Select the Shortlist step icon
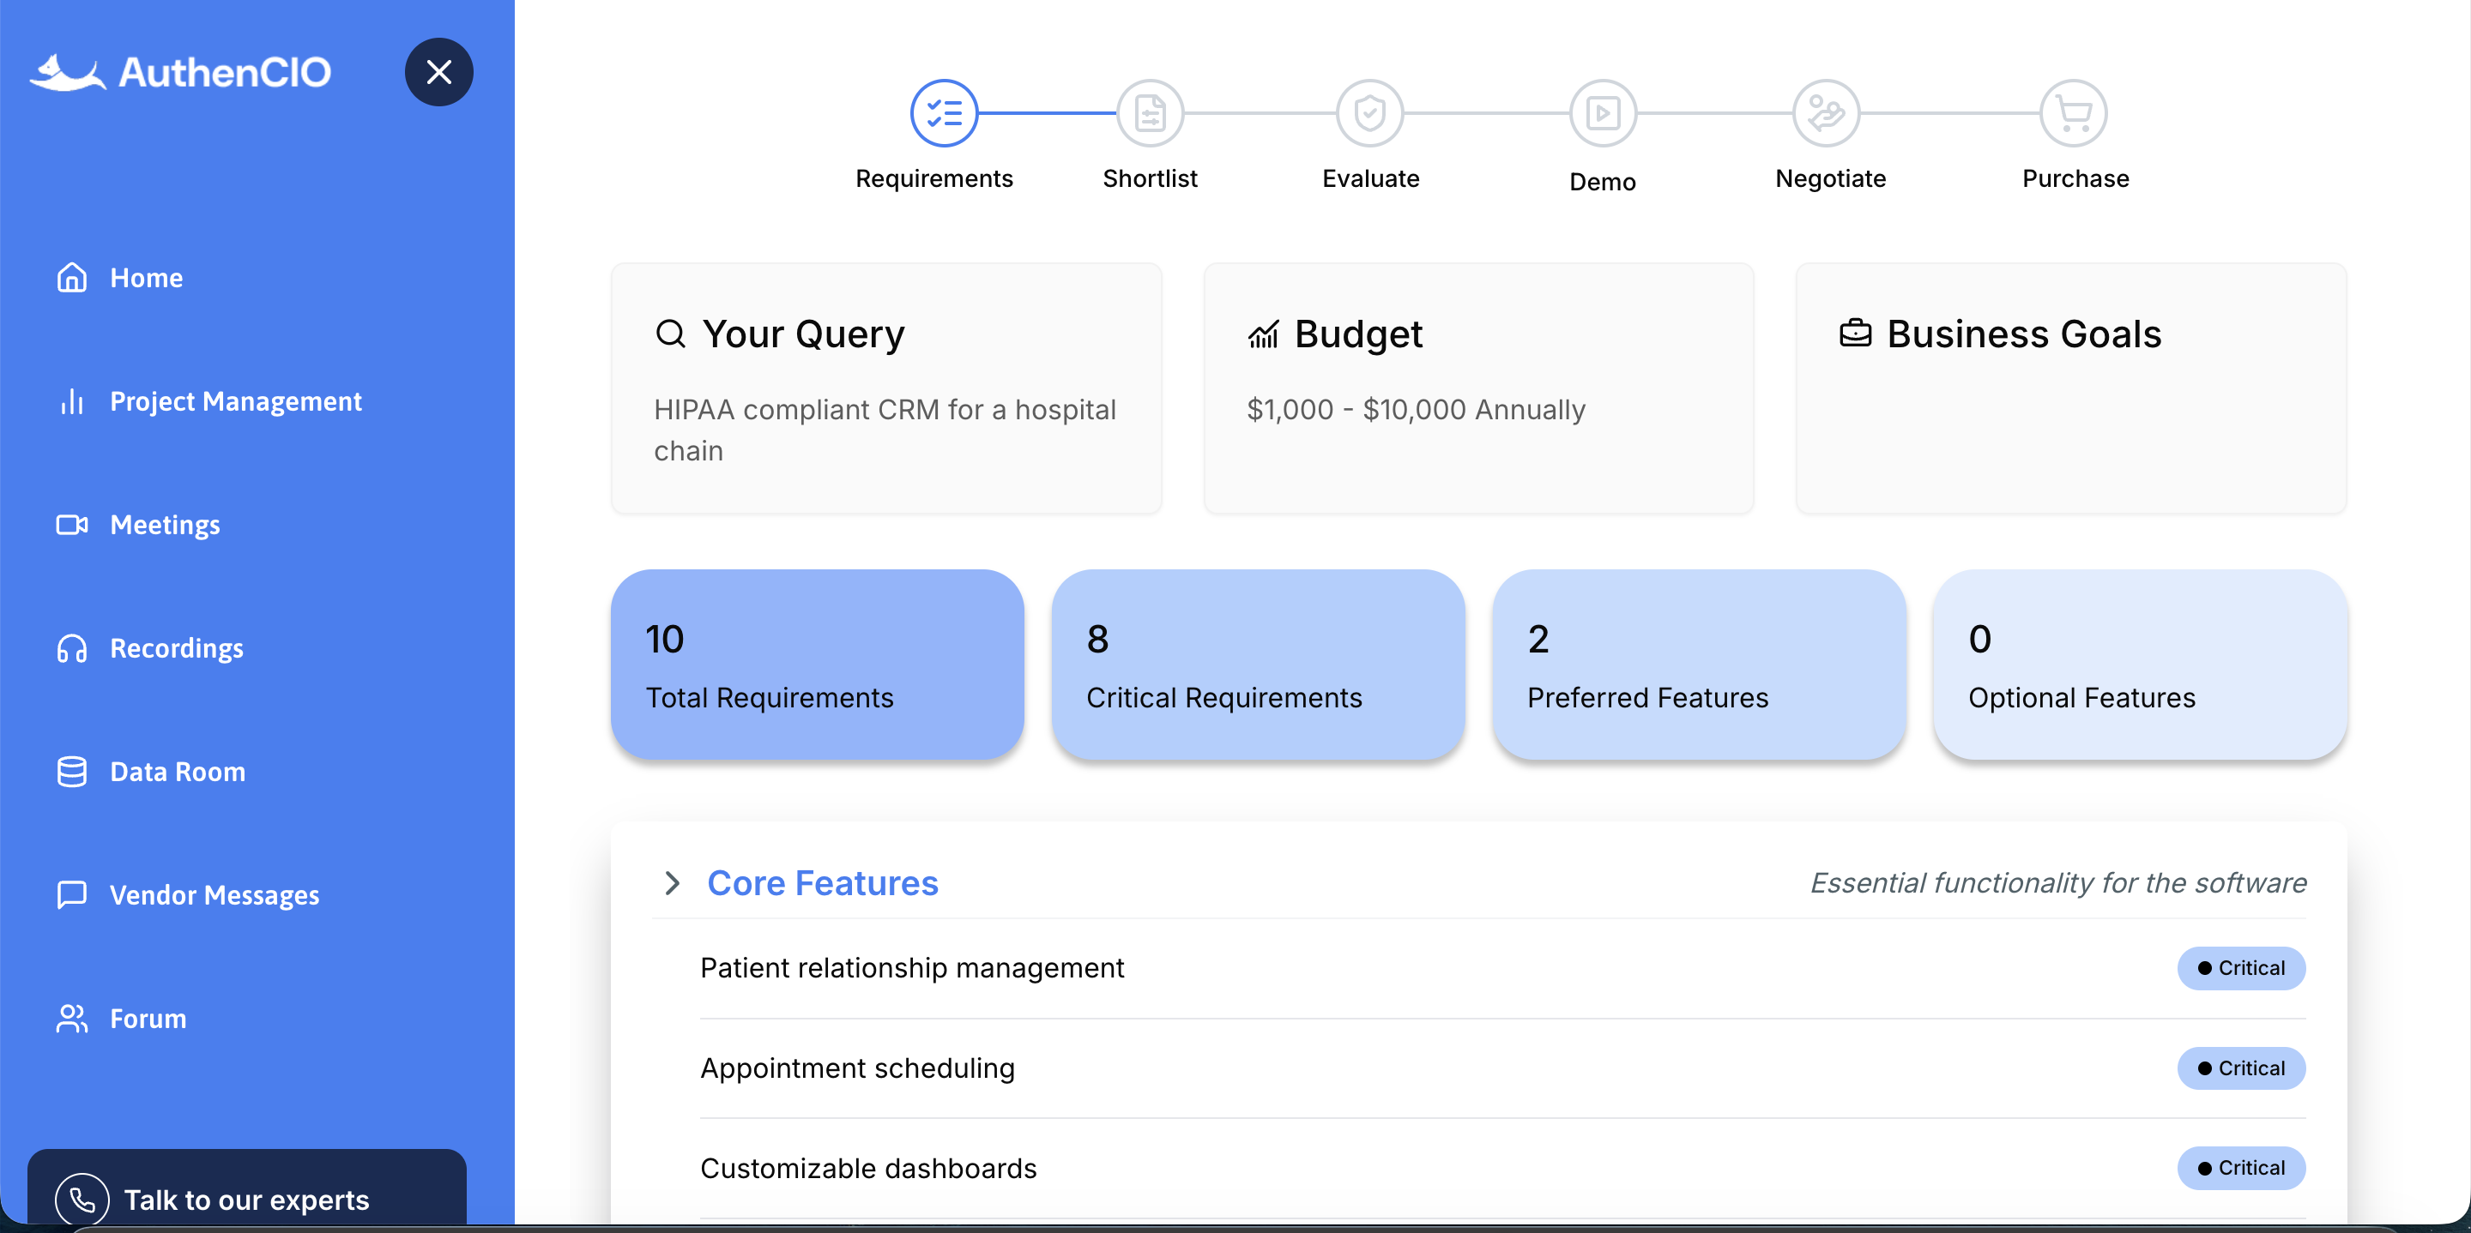The height and width of the screenshot is (1233, 2471). (1149, 113)
